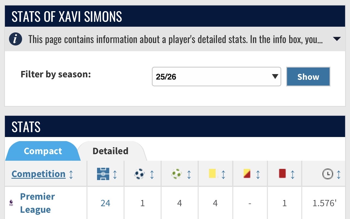
Task: Click the Premier League logo
Action: tap(11, 203)
